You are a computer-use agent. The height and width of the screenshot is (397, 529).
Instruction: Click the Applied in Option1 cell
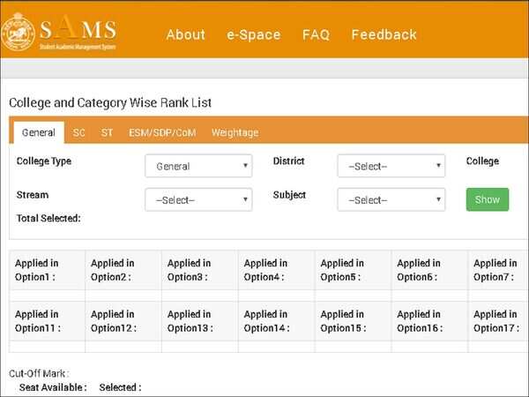tap(47, 270)
